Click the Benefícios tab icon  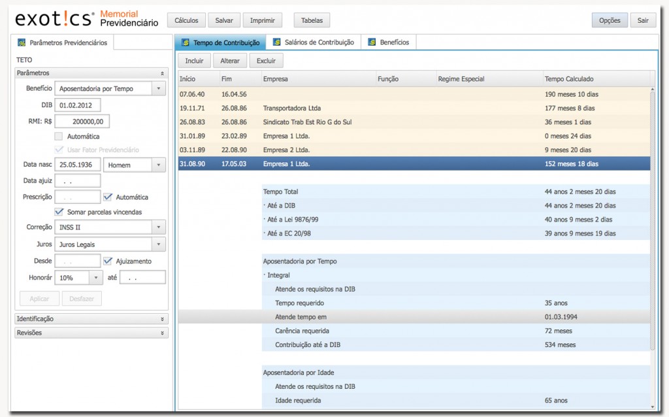[372, 42]
